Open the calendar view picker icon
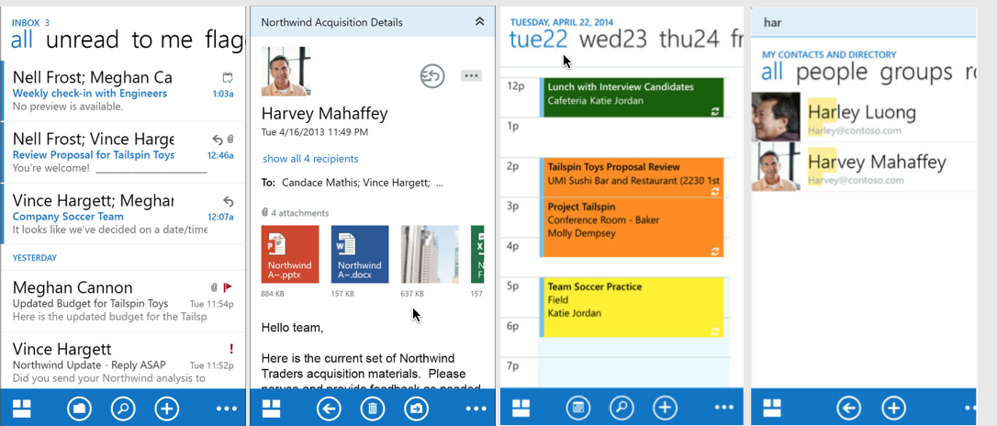997x426 pixels. (x=578, y=408)
